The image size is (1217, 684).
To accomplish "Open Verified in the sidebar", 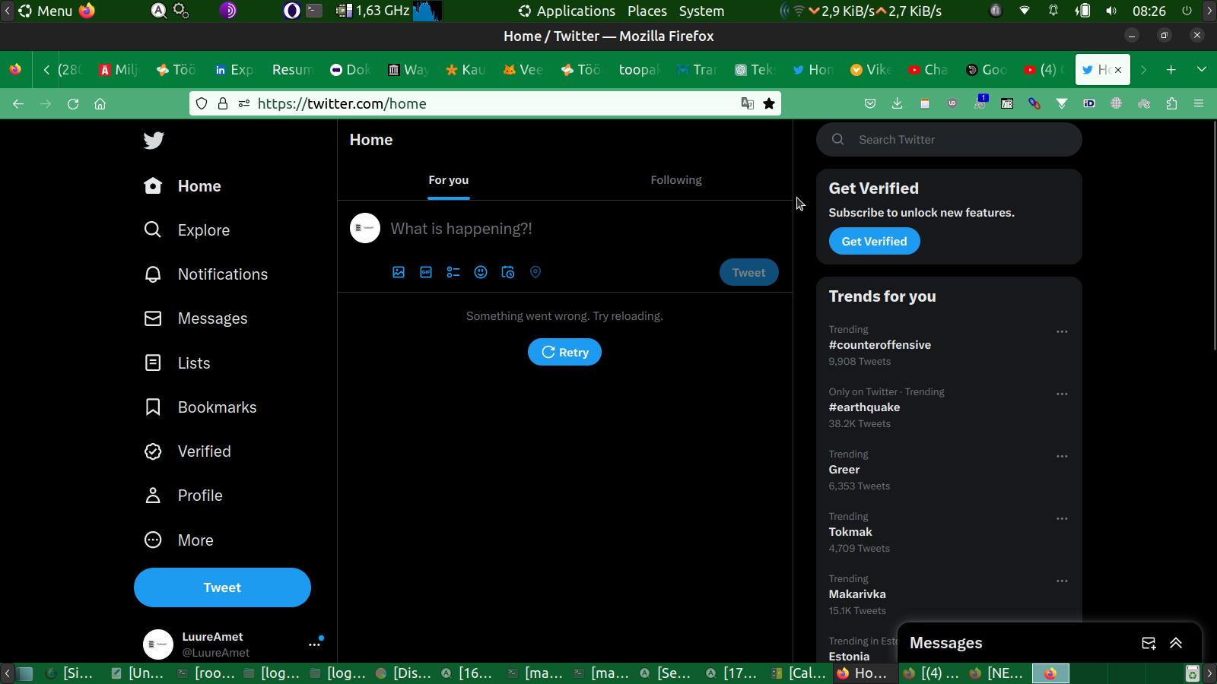I will click(x=188, y=451).
